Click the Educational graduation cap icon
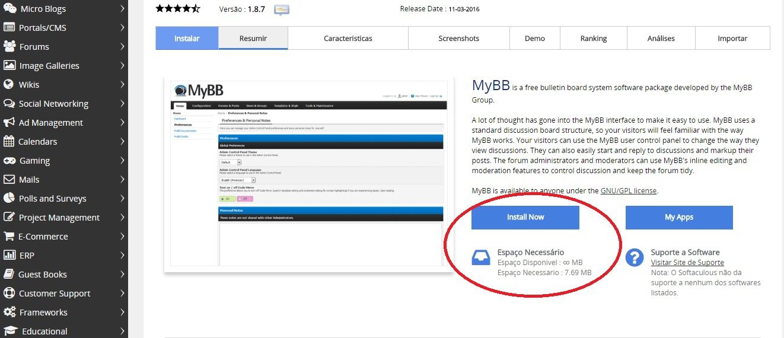 point(9,331)
